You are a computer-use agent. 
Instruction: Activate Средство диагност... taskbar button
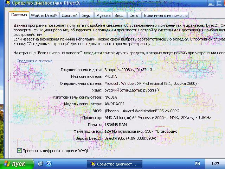[115, 164]
